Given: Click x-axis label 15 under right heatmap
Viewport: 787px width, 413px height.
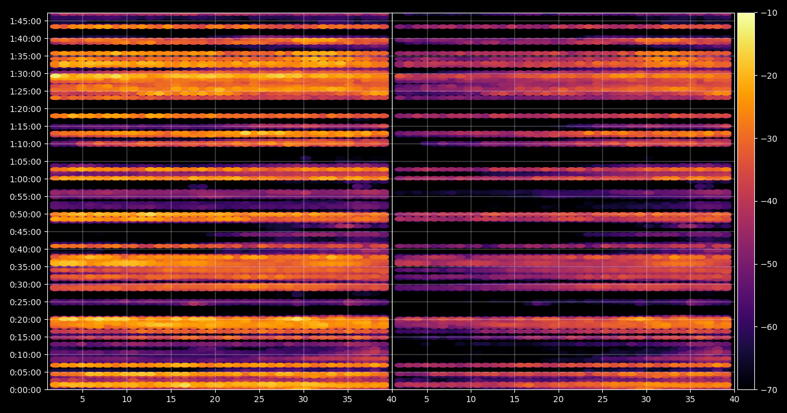Looking at the screenshot, I should tap(514, 400).
